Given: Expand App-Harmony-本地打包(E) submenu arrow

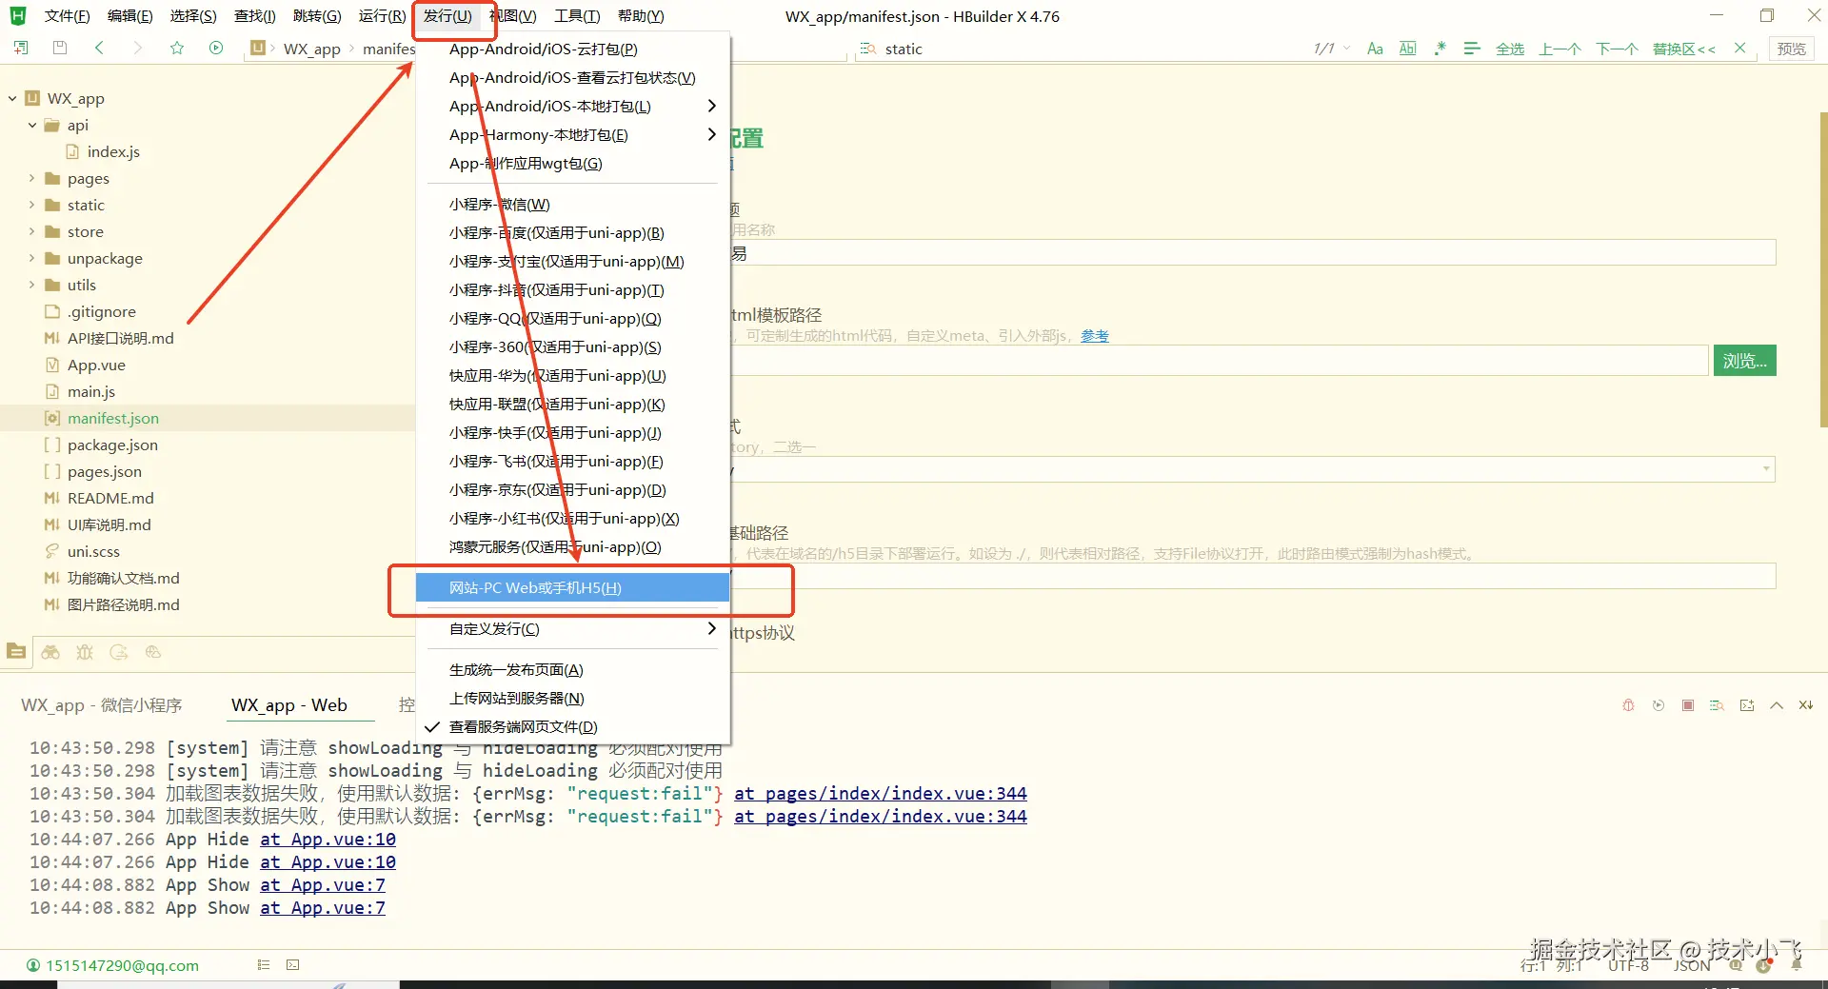Looking at the screenshot, I should tap(711, 134).
